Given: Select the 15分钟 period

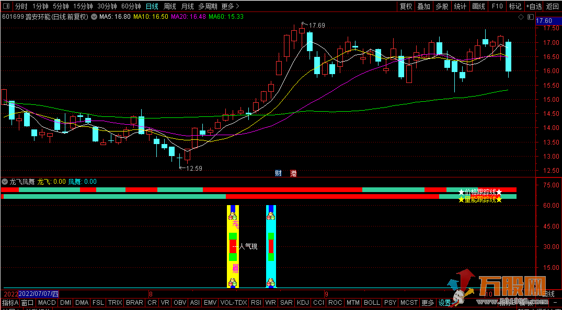Looking at the screenshot, I should 83,6.
